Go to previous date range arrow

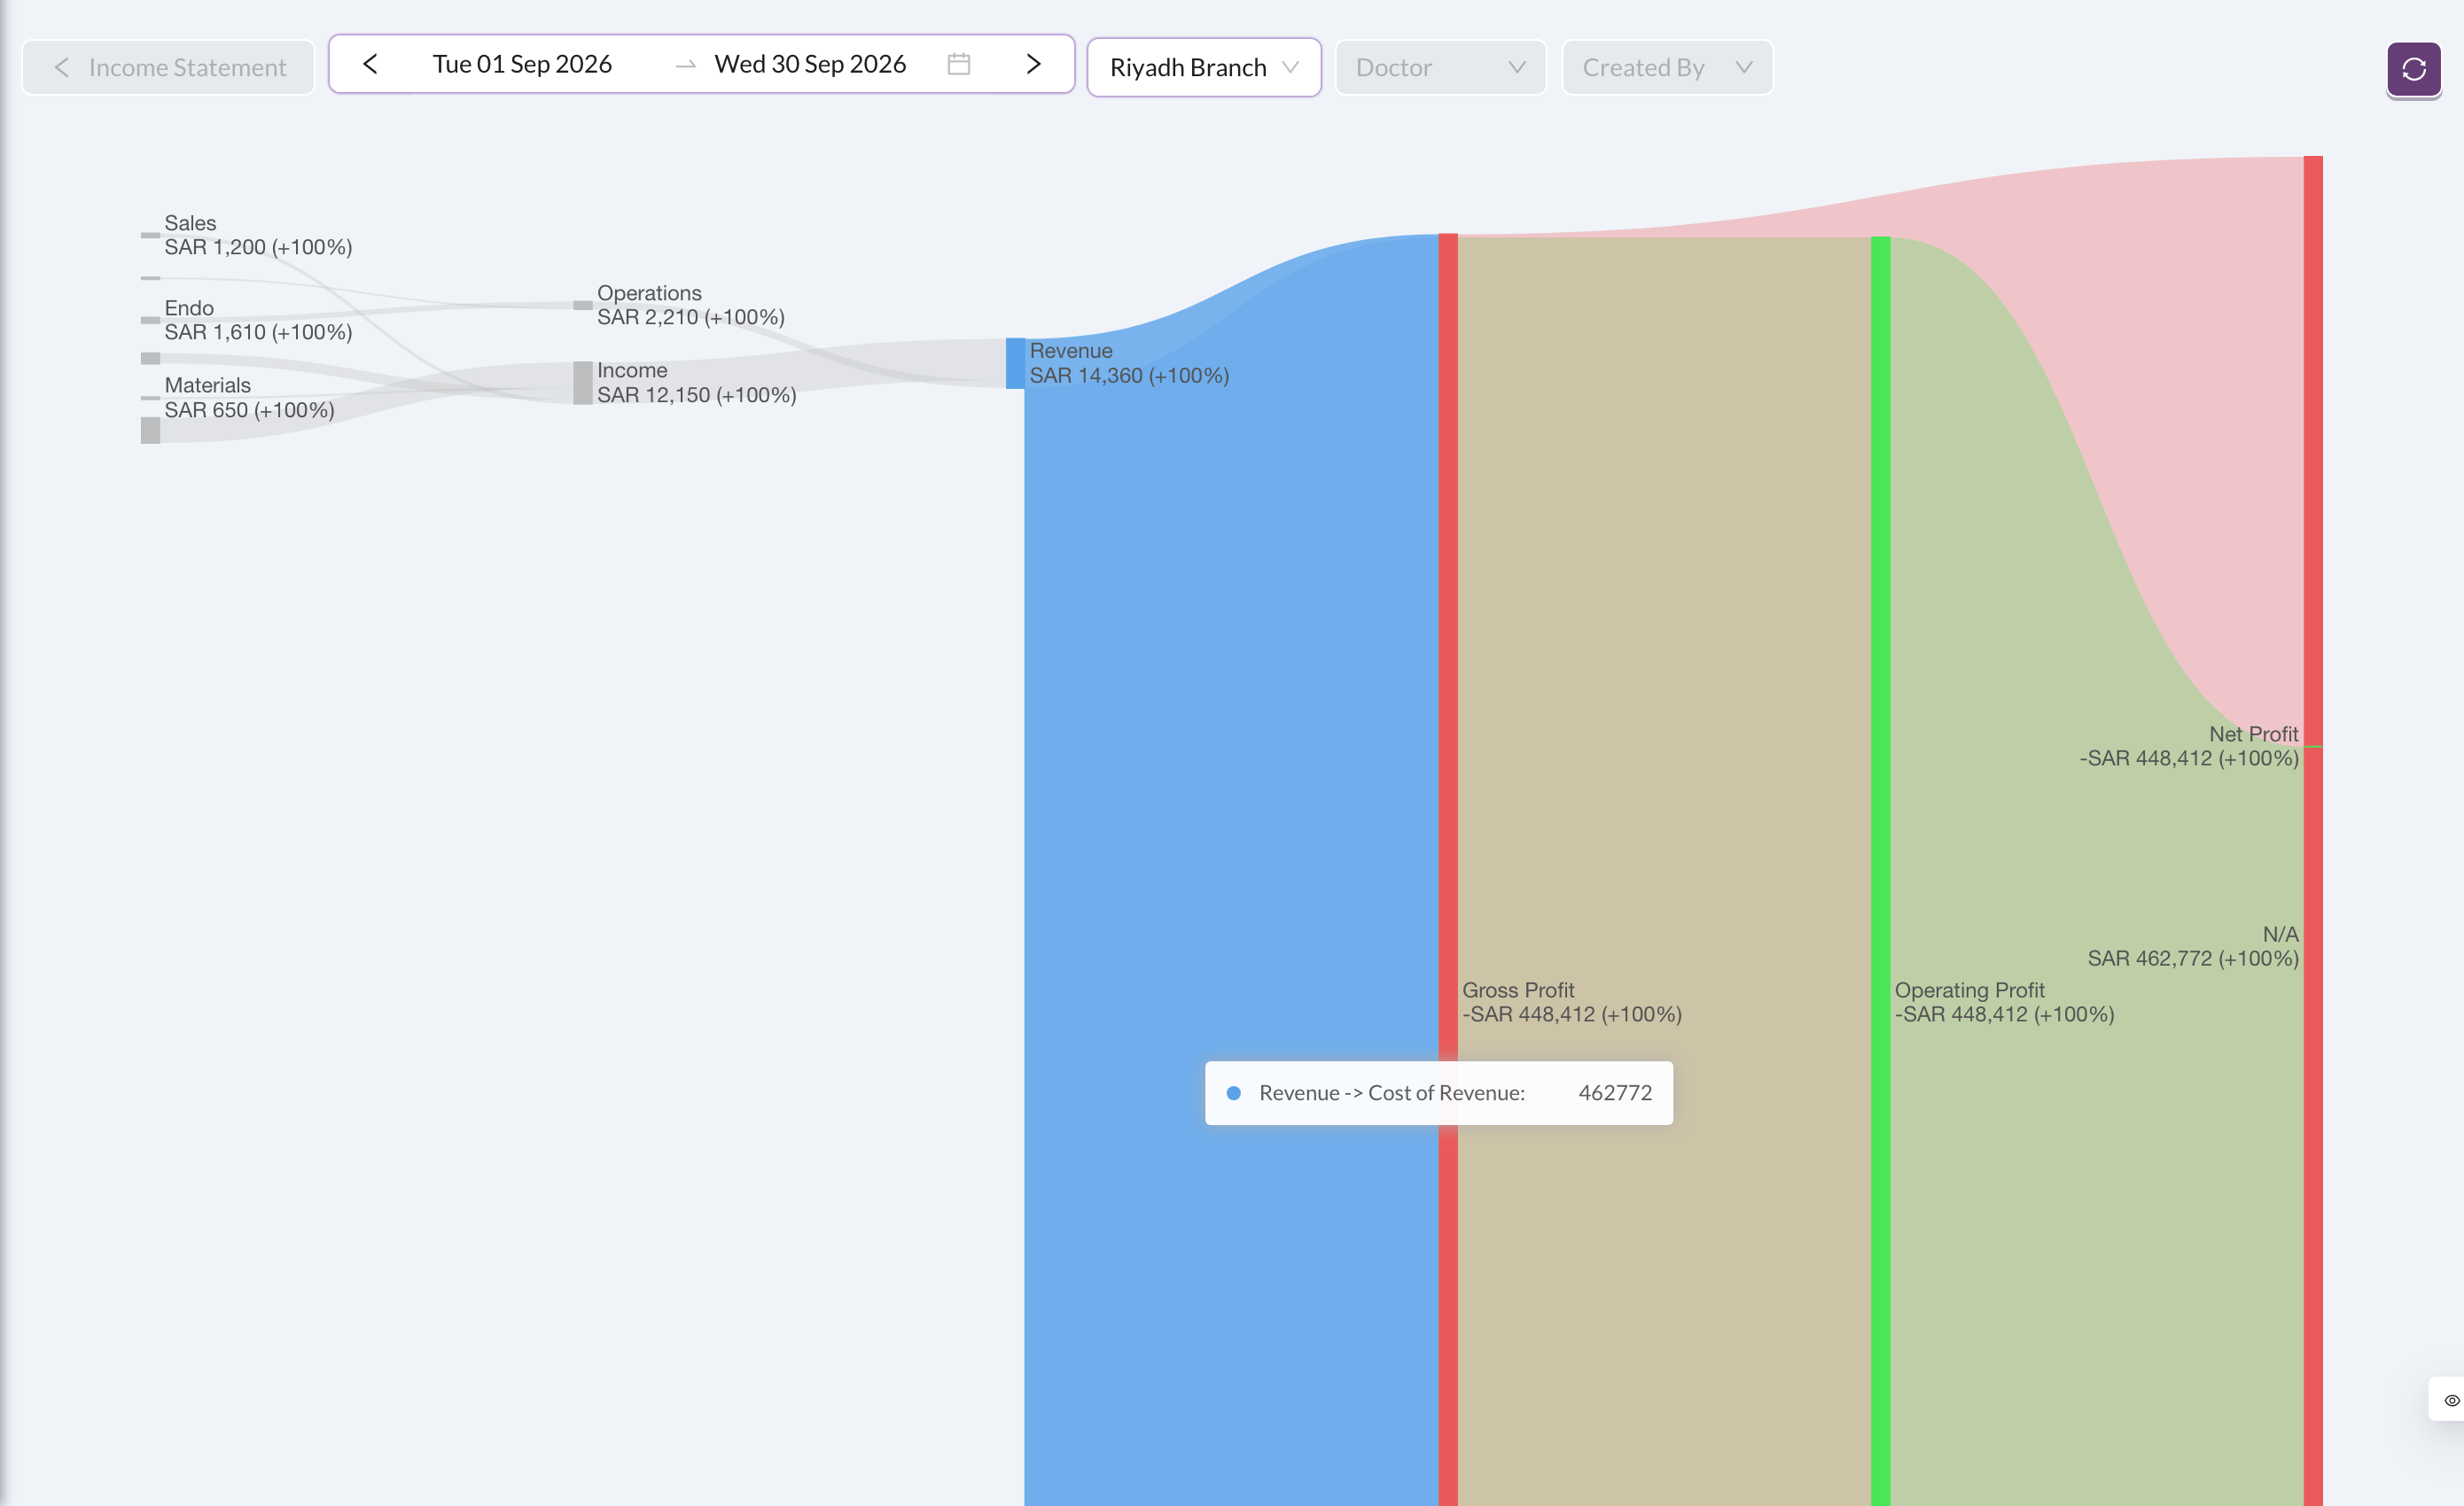pos(370,64)
